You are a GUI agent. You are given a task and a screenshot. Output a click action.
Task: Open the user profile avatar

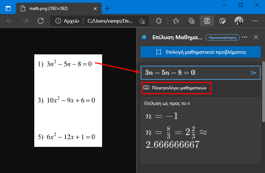click(x=239, y=21)
